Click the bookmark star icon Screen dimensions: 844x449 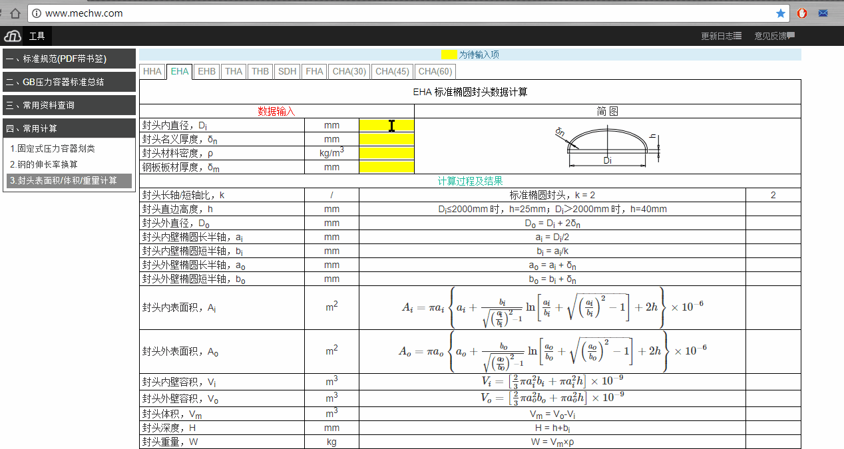tap(781, 13)
